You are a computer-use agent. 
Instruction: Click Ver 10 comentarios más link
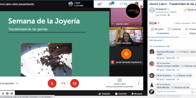(159, 46)
